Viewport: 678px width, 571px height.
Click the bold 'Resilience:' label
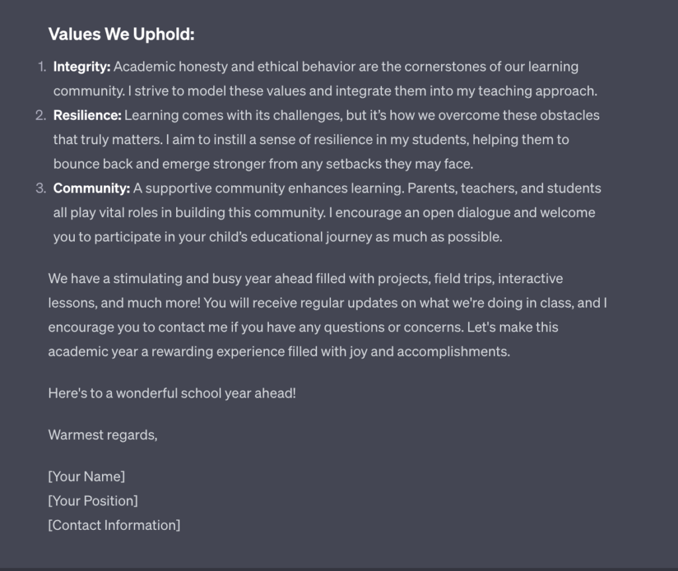[x=87, y=115]
